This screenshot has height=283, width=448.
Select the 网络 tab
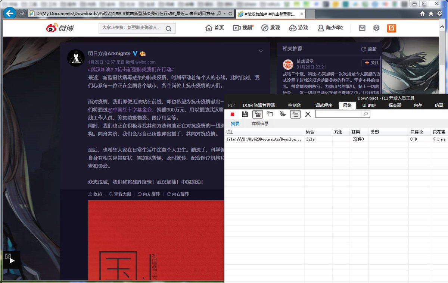(347, 106)
